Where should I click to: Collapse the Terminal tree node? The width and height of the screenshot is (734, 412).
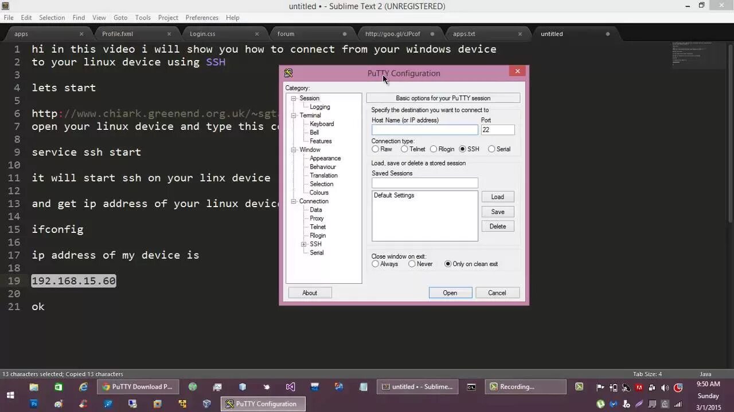click(294, 116)
